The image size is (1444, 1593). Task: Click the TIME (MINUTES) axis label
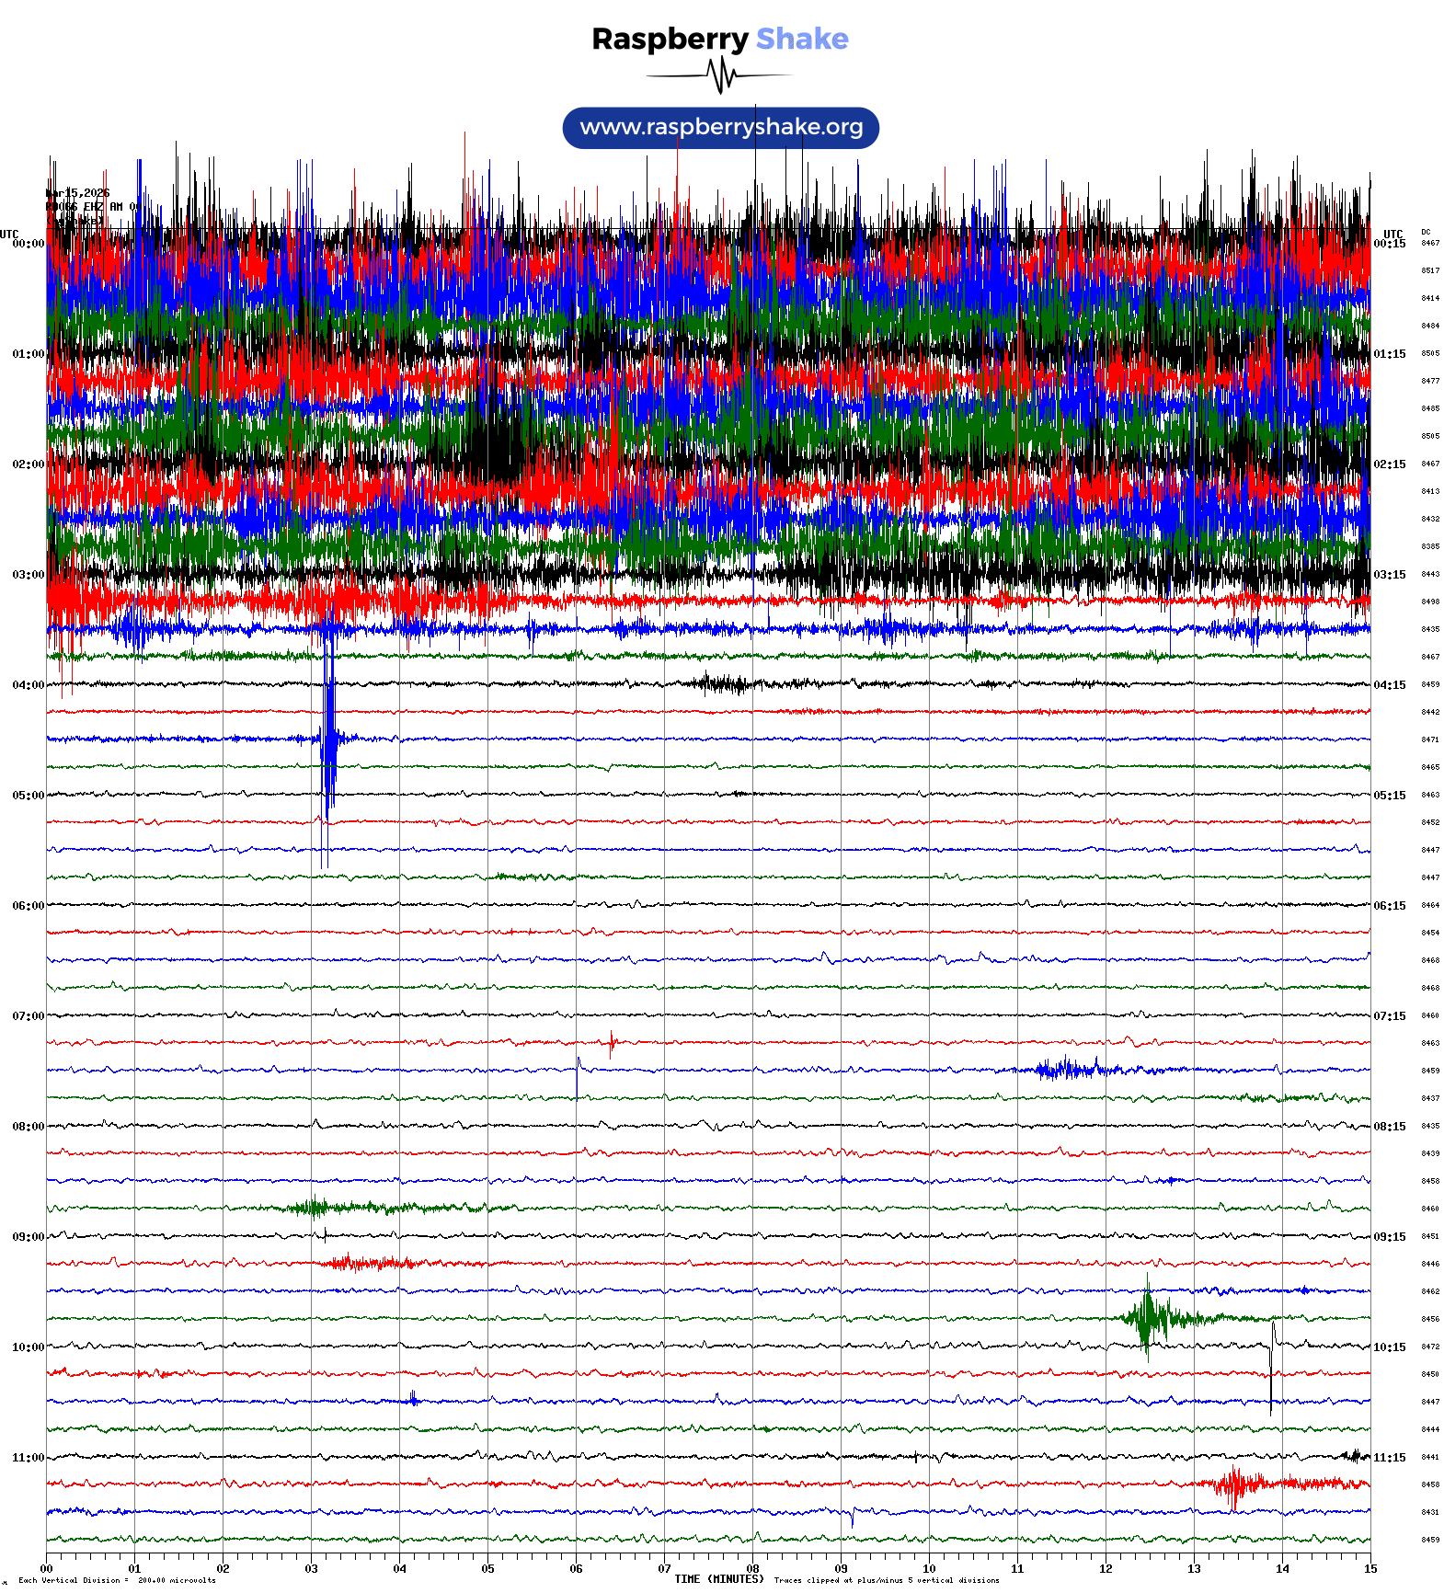(719, 1579)
